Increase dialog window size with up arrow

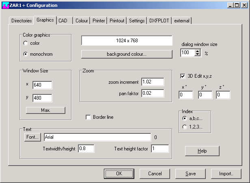click(x=198, y=51)
